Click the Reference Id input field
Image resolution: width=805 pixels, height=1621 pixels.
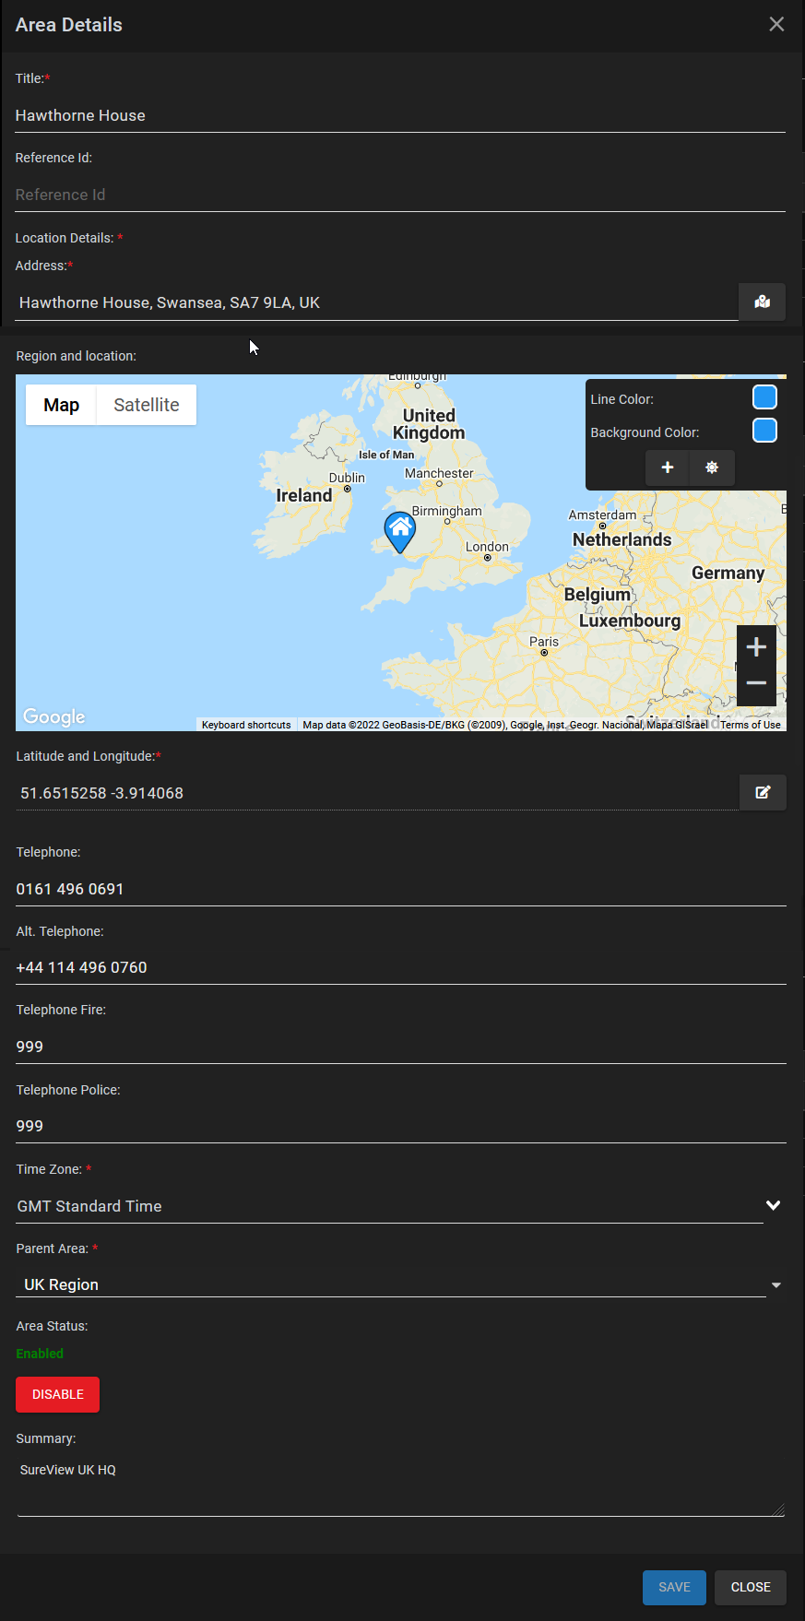tap(400, 195)
